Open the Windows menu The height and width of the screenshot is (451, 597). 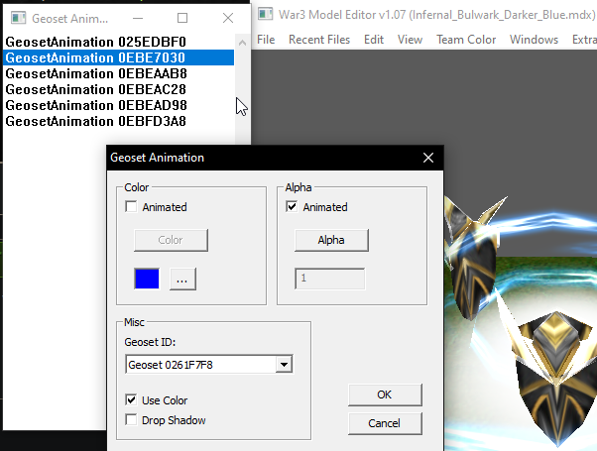(x=534, y=40)
